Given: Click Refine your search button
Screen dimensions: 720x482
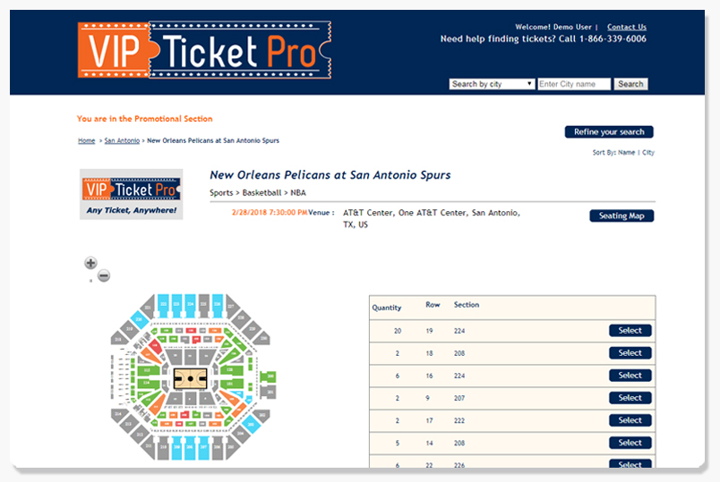Looking at the screenshot, I should point(609,132).
